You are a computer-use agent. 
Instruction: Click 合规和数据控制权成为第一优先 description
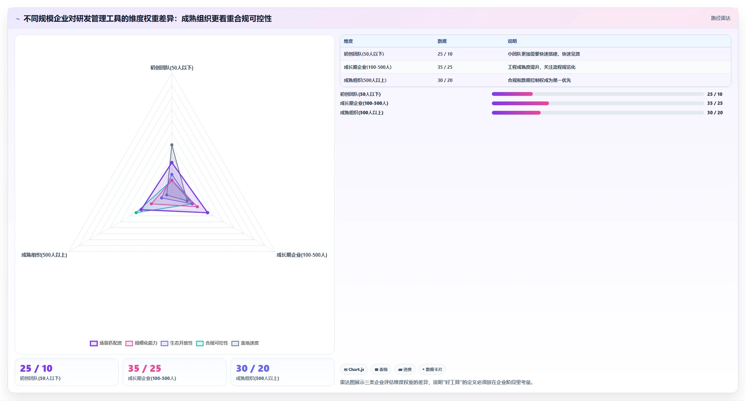539,80
